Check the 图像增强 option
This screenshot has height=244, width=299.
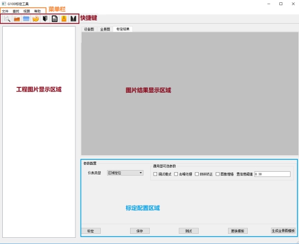[217, 174]
